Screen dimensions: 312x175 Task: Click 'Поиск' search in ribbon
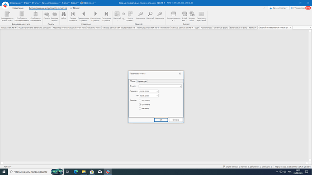pos(75,8)
